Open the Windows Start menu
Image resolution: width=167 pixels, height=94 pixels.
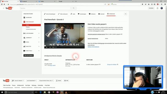(x=2, y=92)
